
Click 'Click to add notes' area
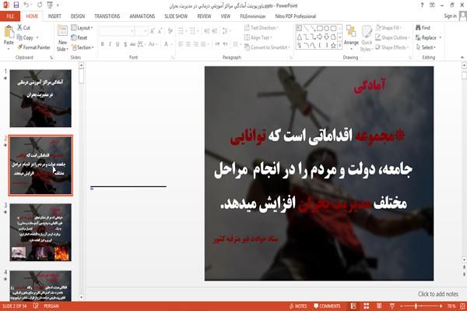438,294
